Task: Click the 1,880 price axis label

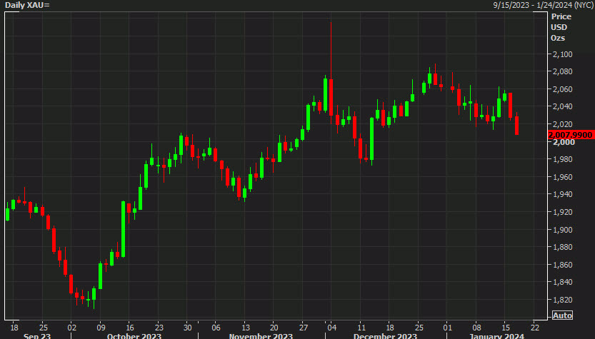Action: pos(562,247)
